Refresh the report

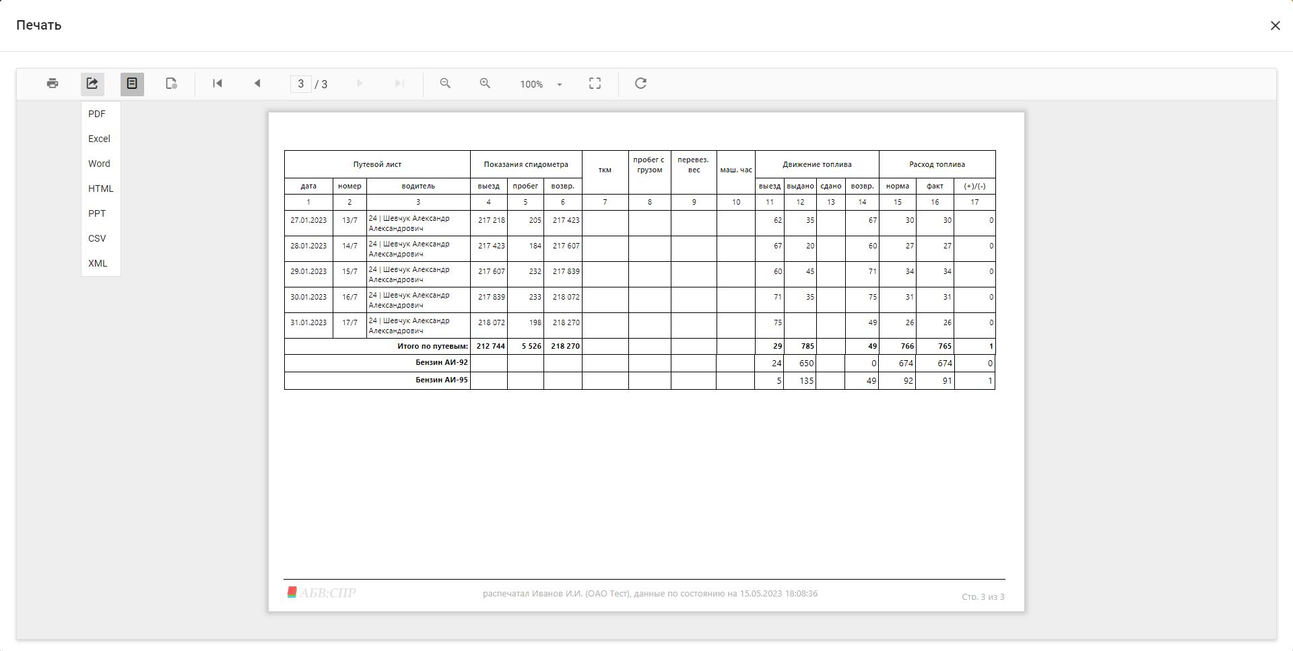[x=640, y=83]
